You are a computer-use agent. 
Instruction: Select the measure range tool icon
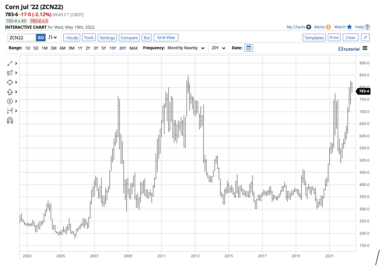click(10, 111)
